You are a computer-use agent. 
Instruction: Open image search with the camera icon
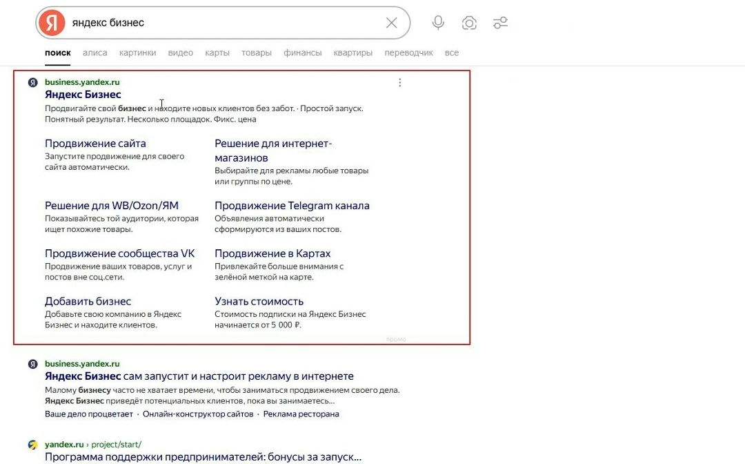(469, 23)
